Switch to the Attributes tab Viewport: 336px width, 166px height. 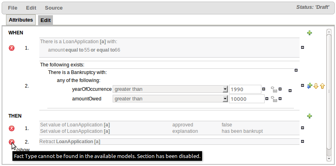pos(21,20)
